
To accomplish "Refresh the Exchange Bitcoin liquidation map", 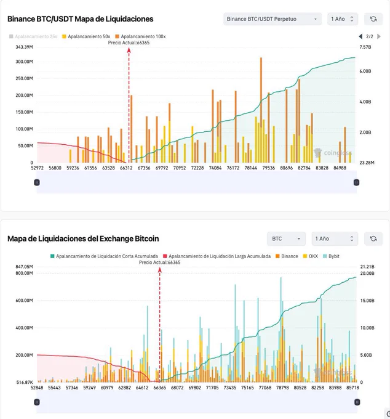I will pos(373,238).
